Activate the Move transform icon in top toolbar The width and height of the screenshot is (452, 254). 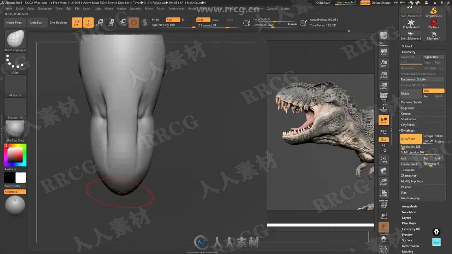coord(100,23)
